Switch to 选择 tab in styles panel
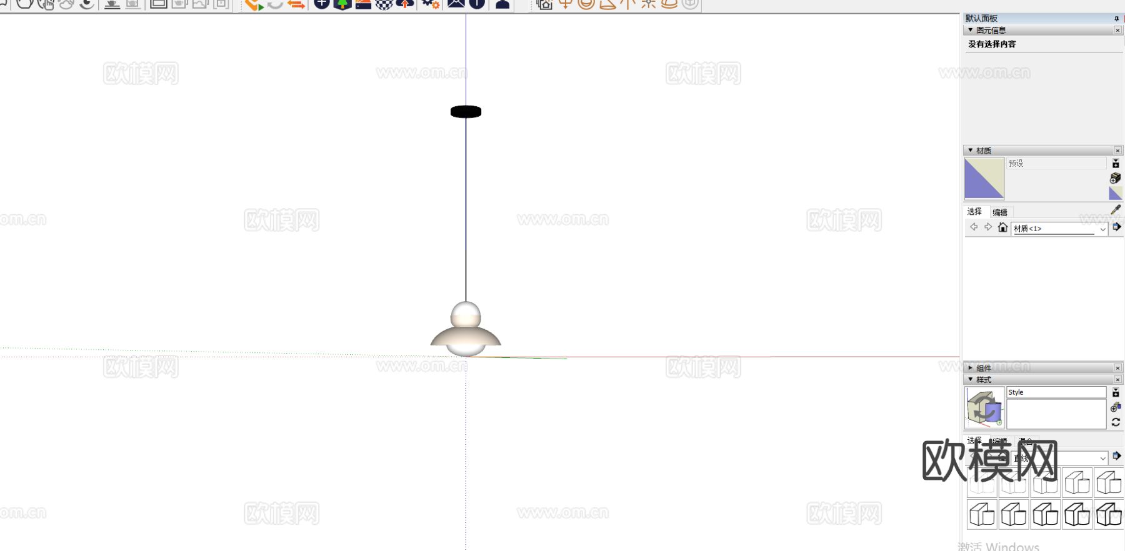The width and height of the screenshot is (1125, 551). 974,441
